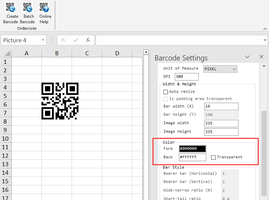Viewport: 269px width, 200px height.
Task: Select column A header
Action: point(26,53)
